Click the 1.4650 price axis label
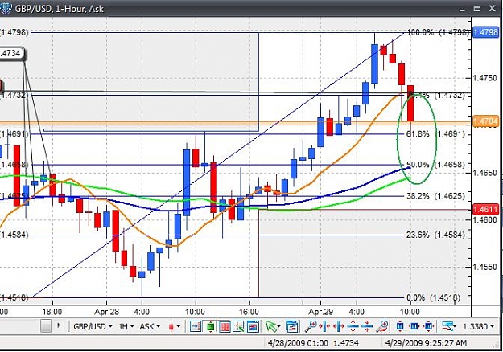 click(x=485, y=173)
